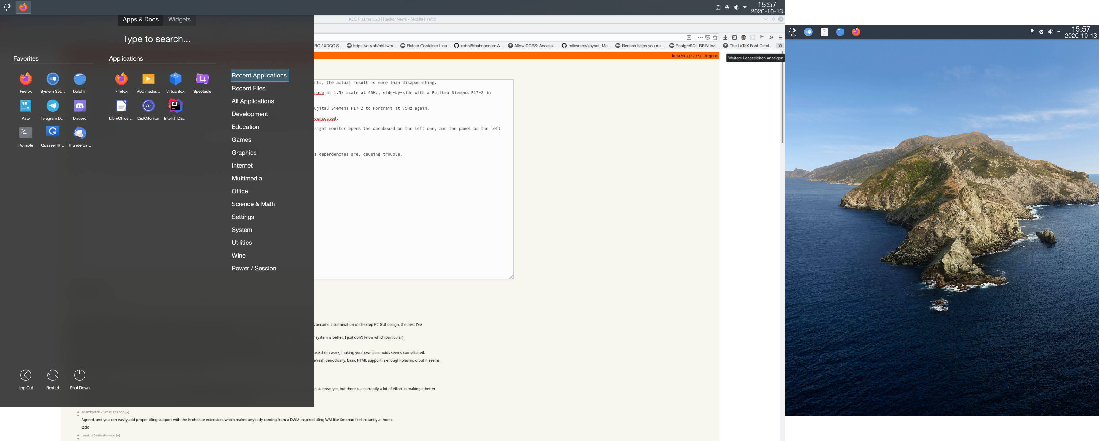Collapse adambyrtek's comment with [–]
1099x441 pixels.
127,412
